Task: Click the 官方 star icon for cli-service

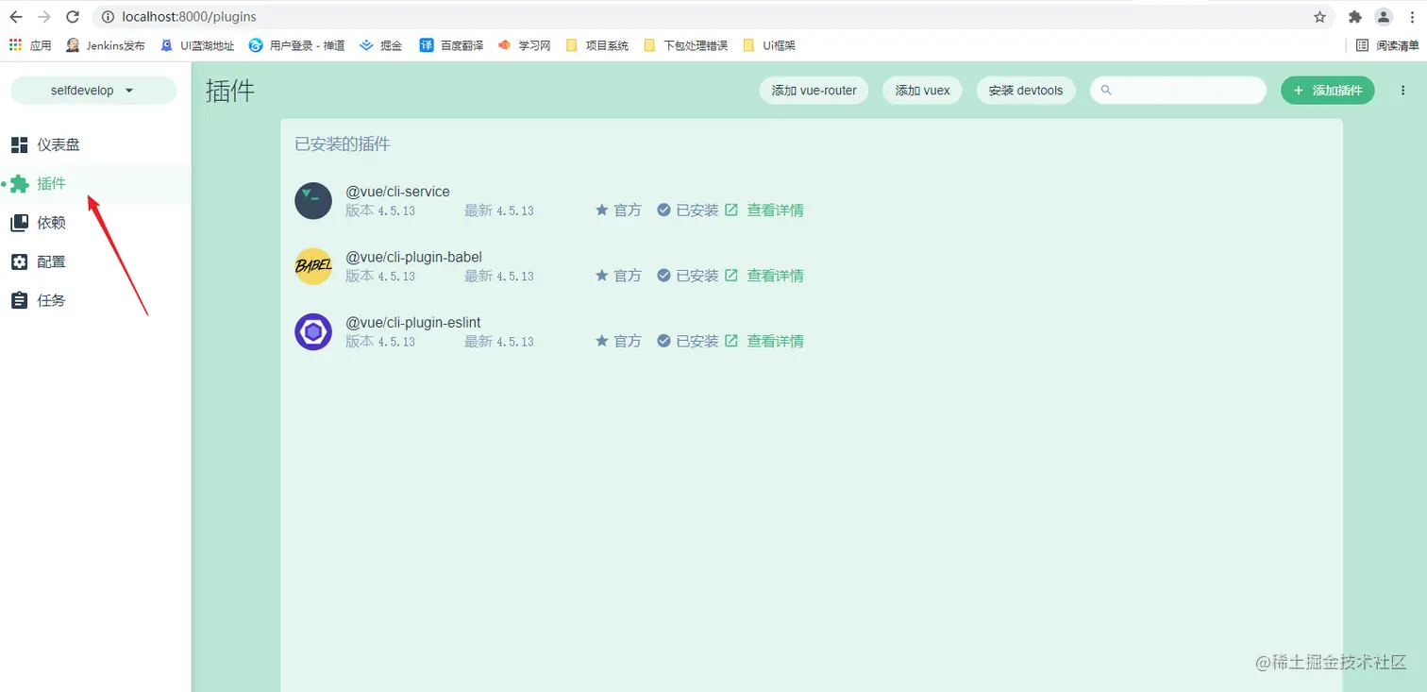Action: pyautogui.click(x=601, y=210)
